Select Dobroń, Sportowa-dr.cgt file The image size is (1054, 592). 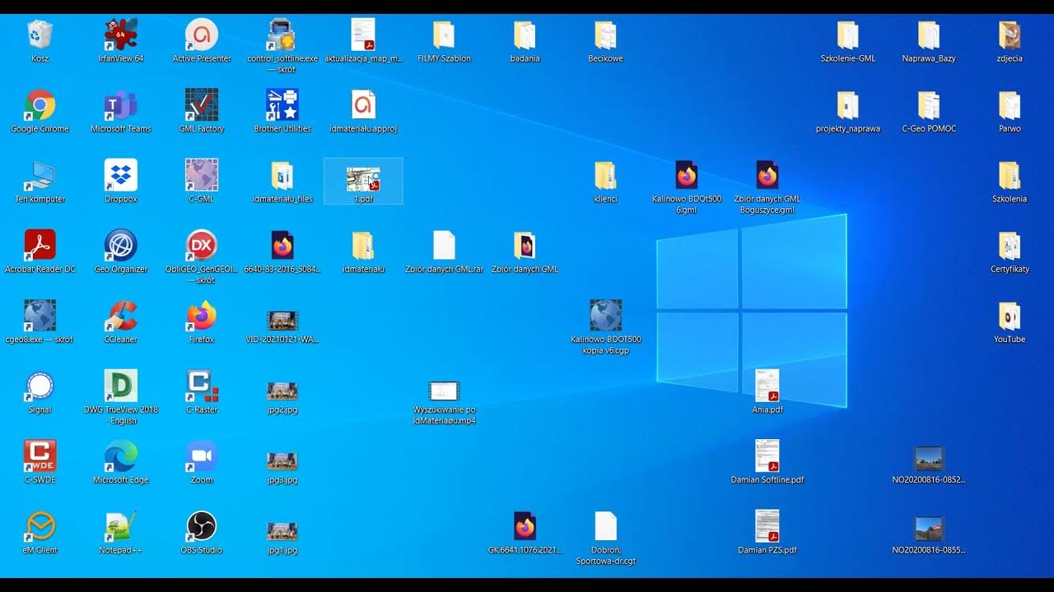pyautogui.click(x=605, y=526)
